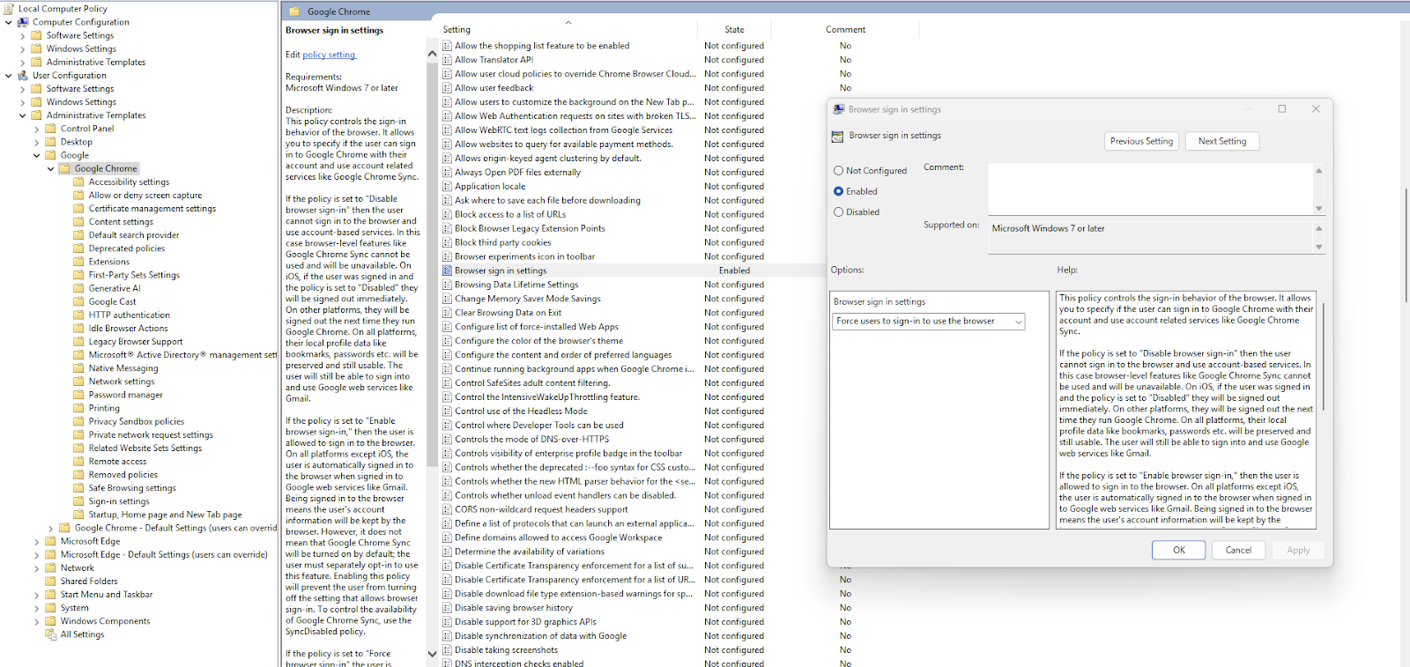Click the folder icon beside Google Cast

click(x=79, y=301)
